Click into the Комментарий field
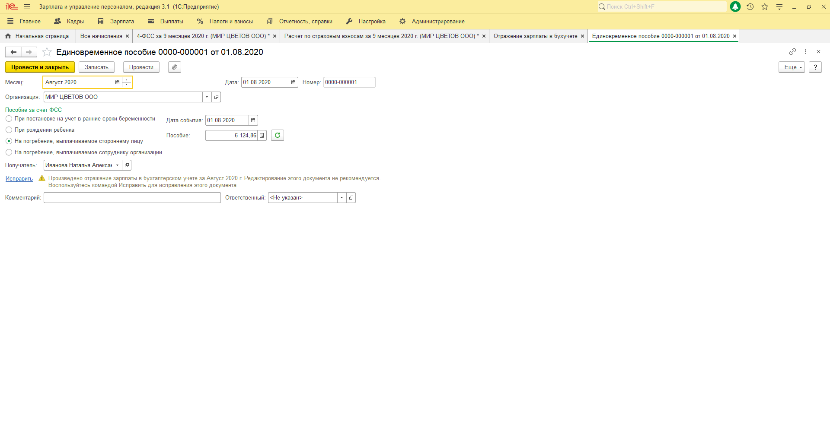This screenshot has width=830, height=444. (132, 198)
